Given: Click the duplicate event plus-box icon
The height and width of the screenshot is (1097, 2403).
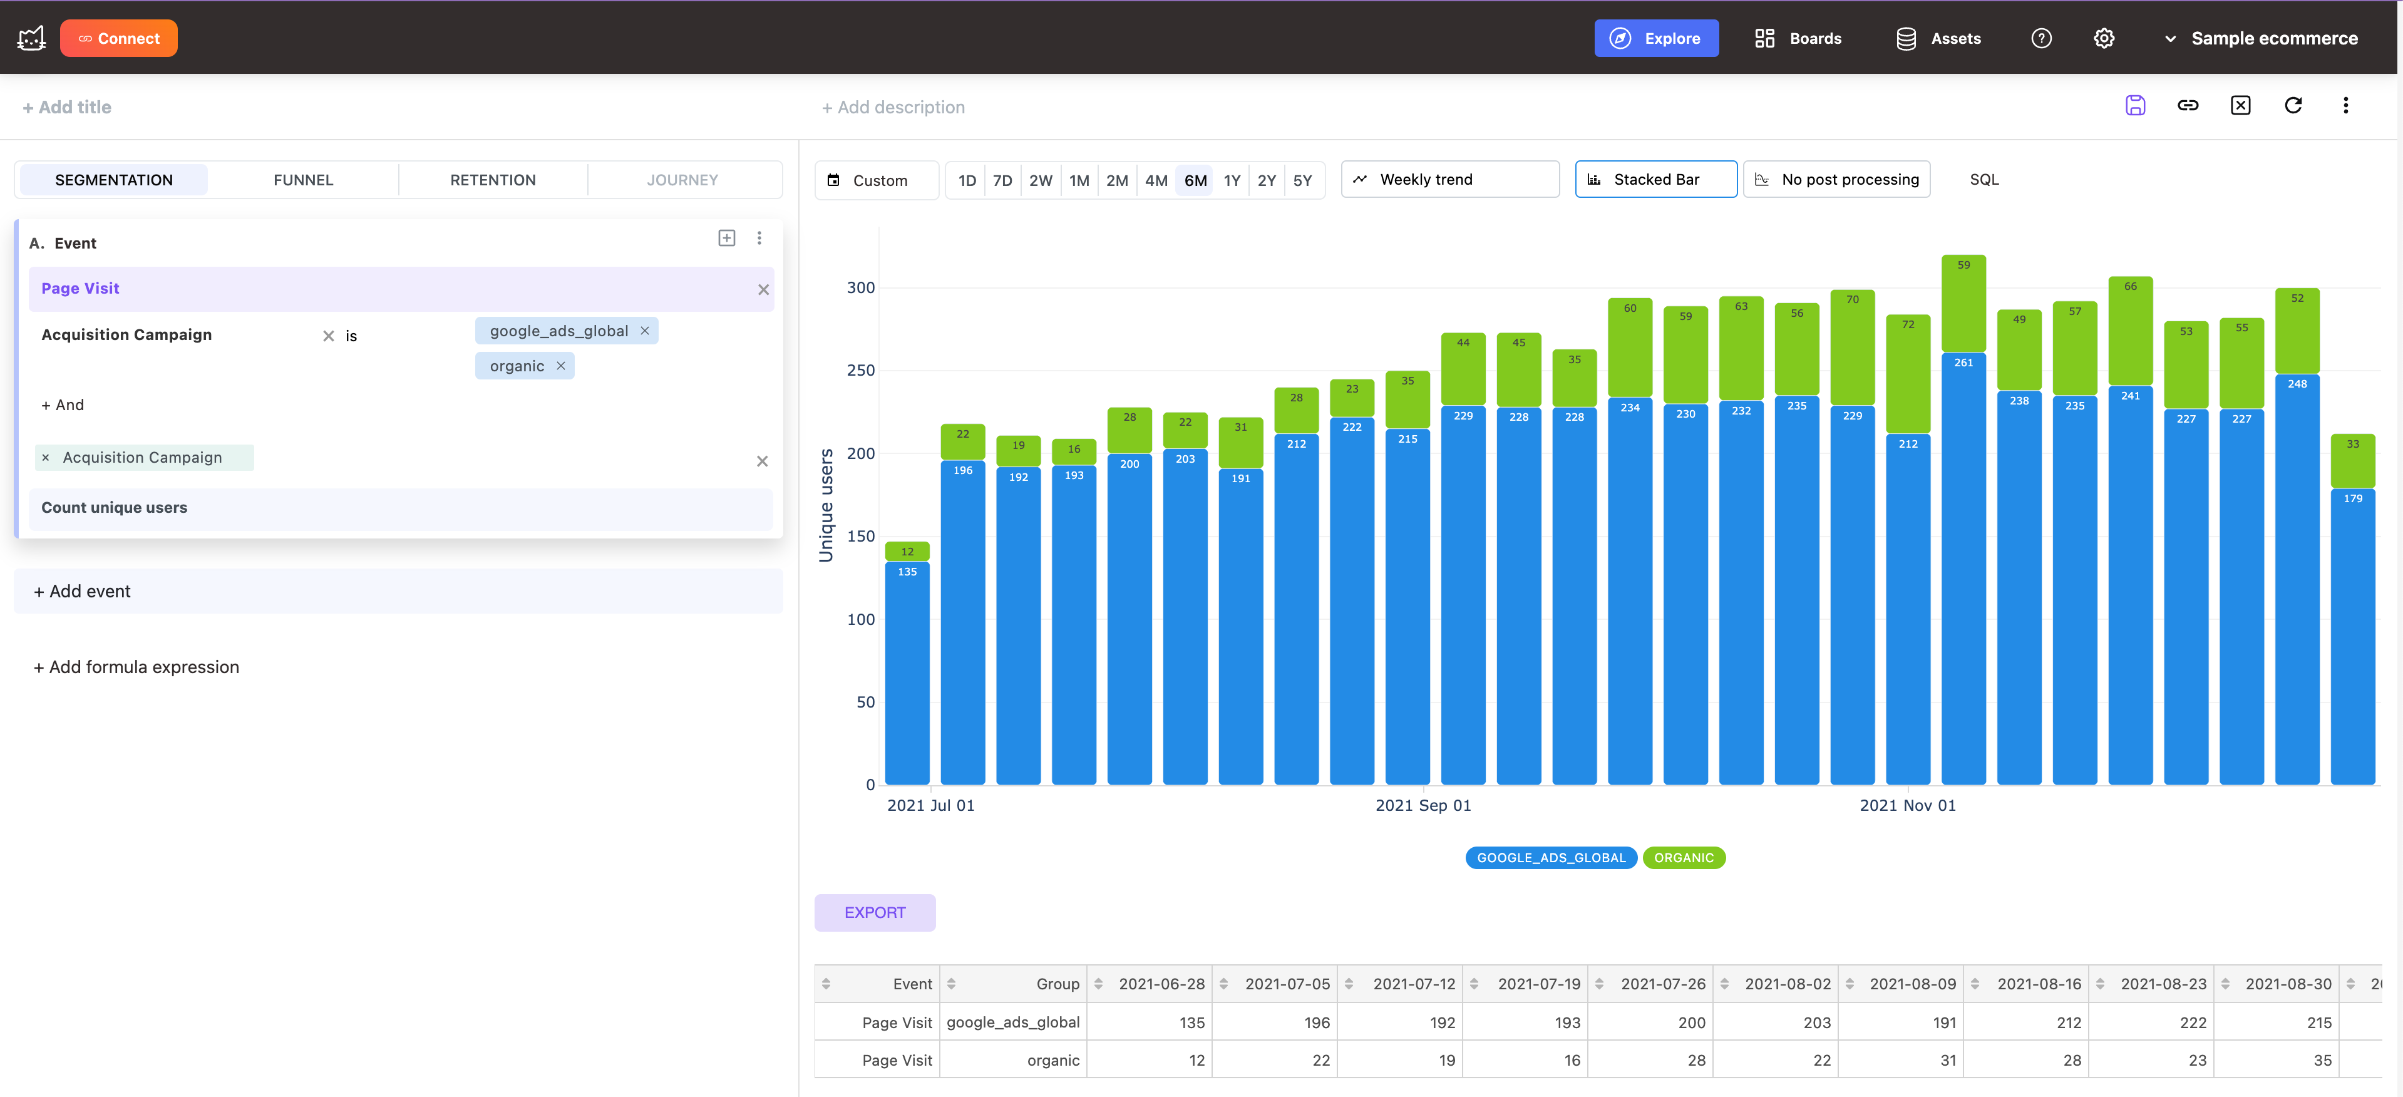Looking at the screenshot, I should pyautogui.click(x=727, y=238).
